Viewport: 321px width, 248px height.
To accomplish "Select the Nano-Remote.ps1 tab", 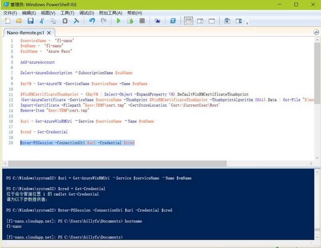I will click(x=26, y=33).
